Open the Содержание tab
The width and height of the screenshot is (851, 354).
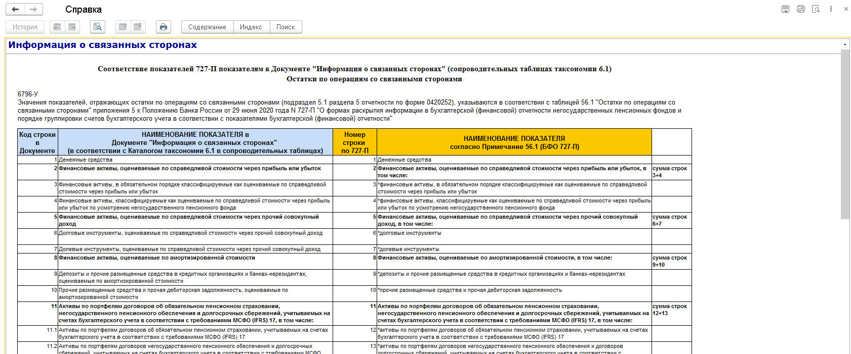(207, 27)
